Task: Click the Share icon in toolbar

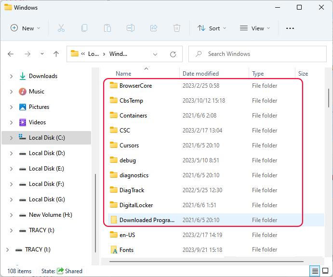Action: coord(154,28)
